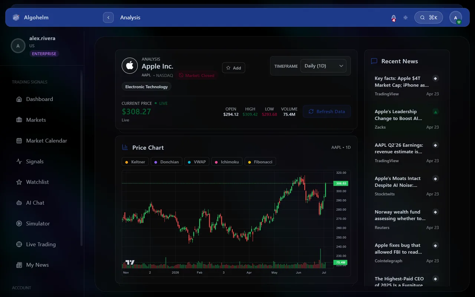Open the ⌘K search button
The width and height of the screenshot is (475, 297).
(x=429, y=17)
